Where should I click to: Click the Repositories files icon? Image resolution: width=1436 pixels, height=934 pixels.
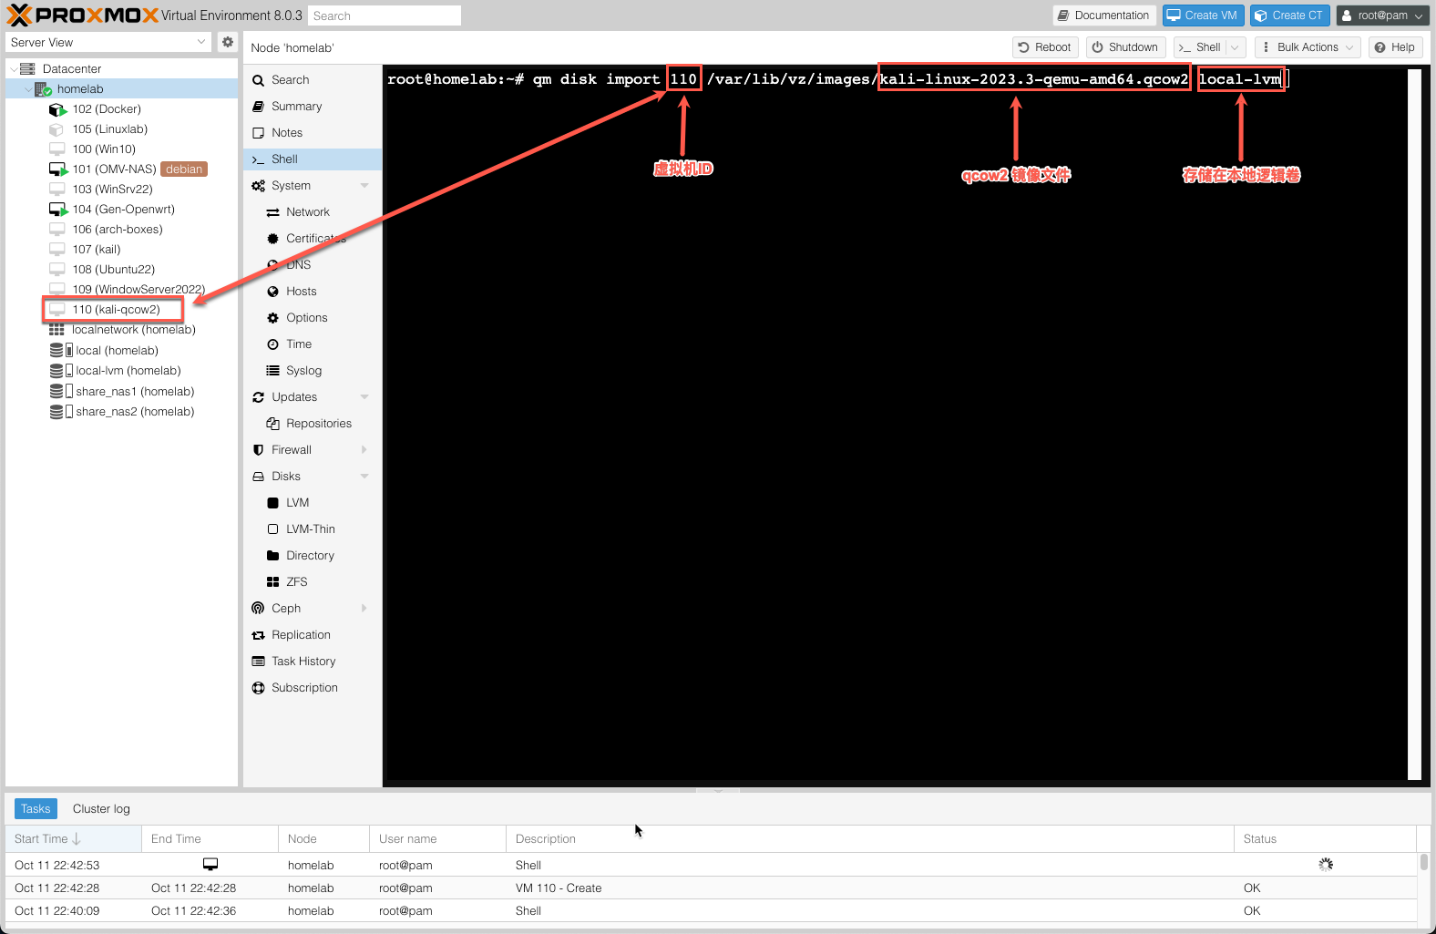[272, 424]
